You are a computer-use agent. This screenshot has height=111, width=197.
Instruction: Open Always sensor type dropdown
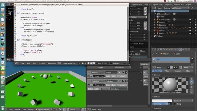coord(98,72)
